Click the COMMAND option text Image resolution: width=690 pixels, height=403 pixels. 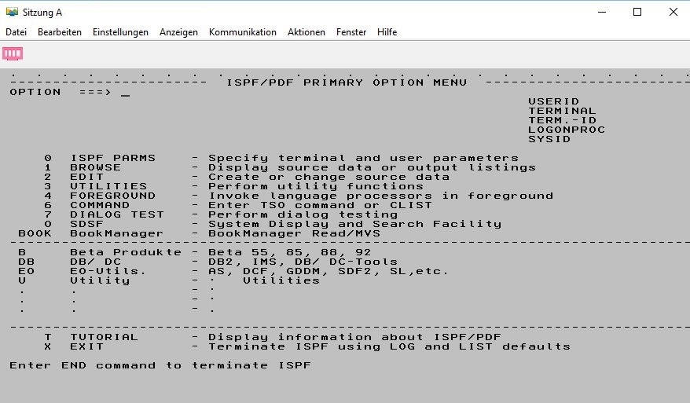(x=100, y=206)
